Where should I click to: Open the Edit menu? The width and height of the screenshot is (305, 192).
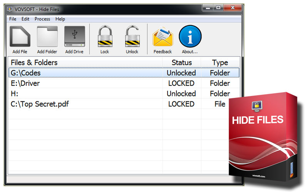coord(25,19)
